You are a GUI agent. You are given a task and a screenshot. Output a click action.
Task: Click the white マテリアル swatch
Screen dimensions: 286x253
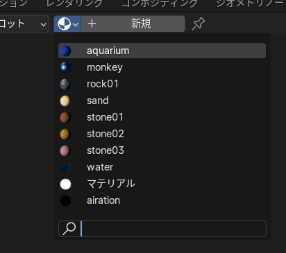65,184
